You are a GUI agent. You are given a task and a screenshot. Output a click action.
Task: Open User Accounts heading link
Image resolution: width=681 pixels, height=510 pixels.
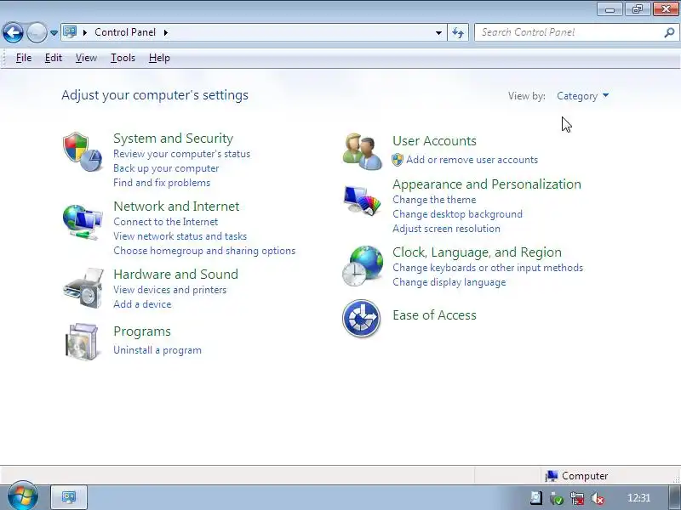click(x=434, y=141)
